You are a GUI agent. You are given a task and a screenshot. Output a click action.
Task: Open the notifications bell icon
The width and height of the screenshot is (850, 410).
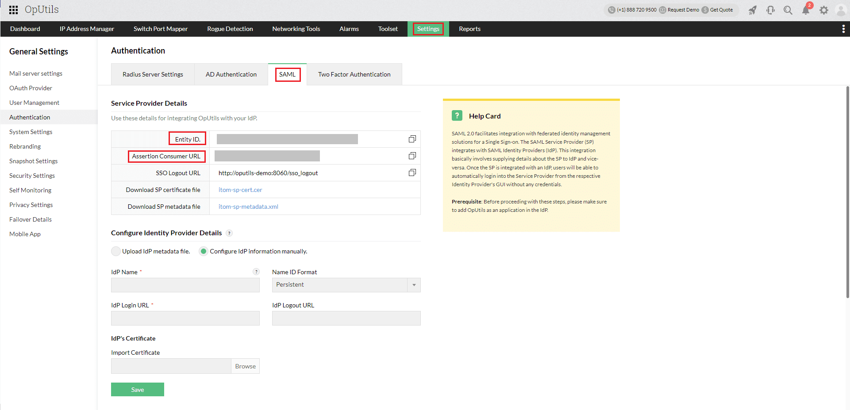806,10
